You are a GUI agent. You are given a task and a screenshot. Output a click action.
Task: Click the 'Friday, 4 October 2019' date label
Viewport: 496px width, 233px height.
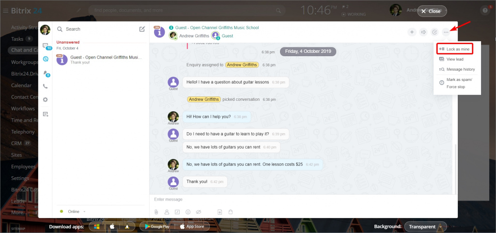(x=308, y=51)
